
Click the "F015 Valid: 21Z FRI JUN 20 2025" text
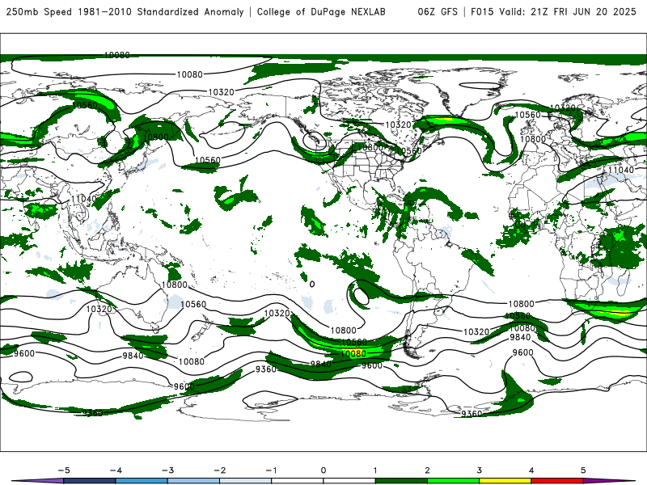point(553,11)
